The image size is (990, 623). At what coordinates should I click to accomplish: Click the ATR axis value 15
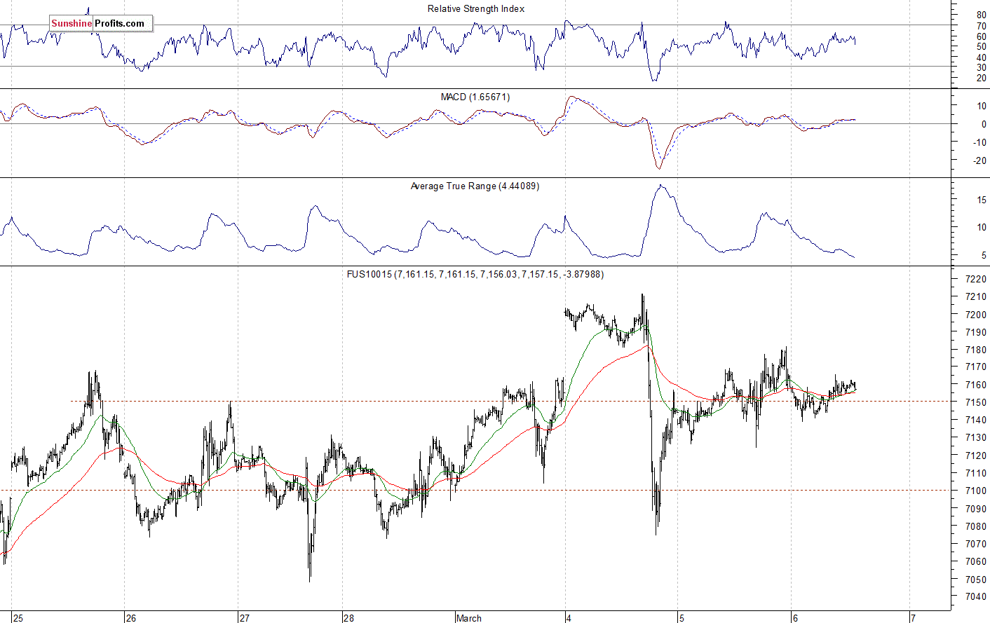coord(982,200)
